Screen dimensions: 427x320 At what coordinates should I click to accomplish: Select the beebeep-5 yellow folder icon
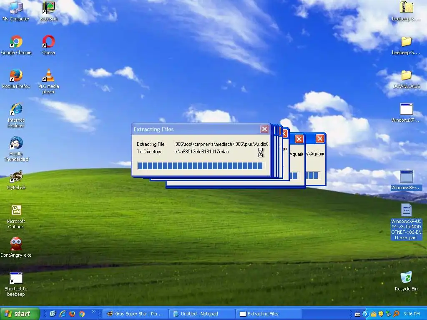click(406, 46)
